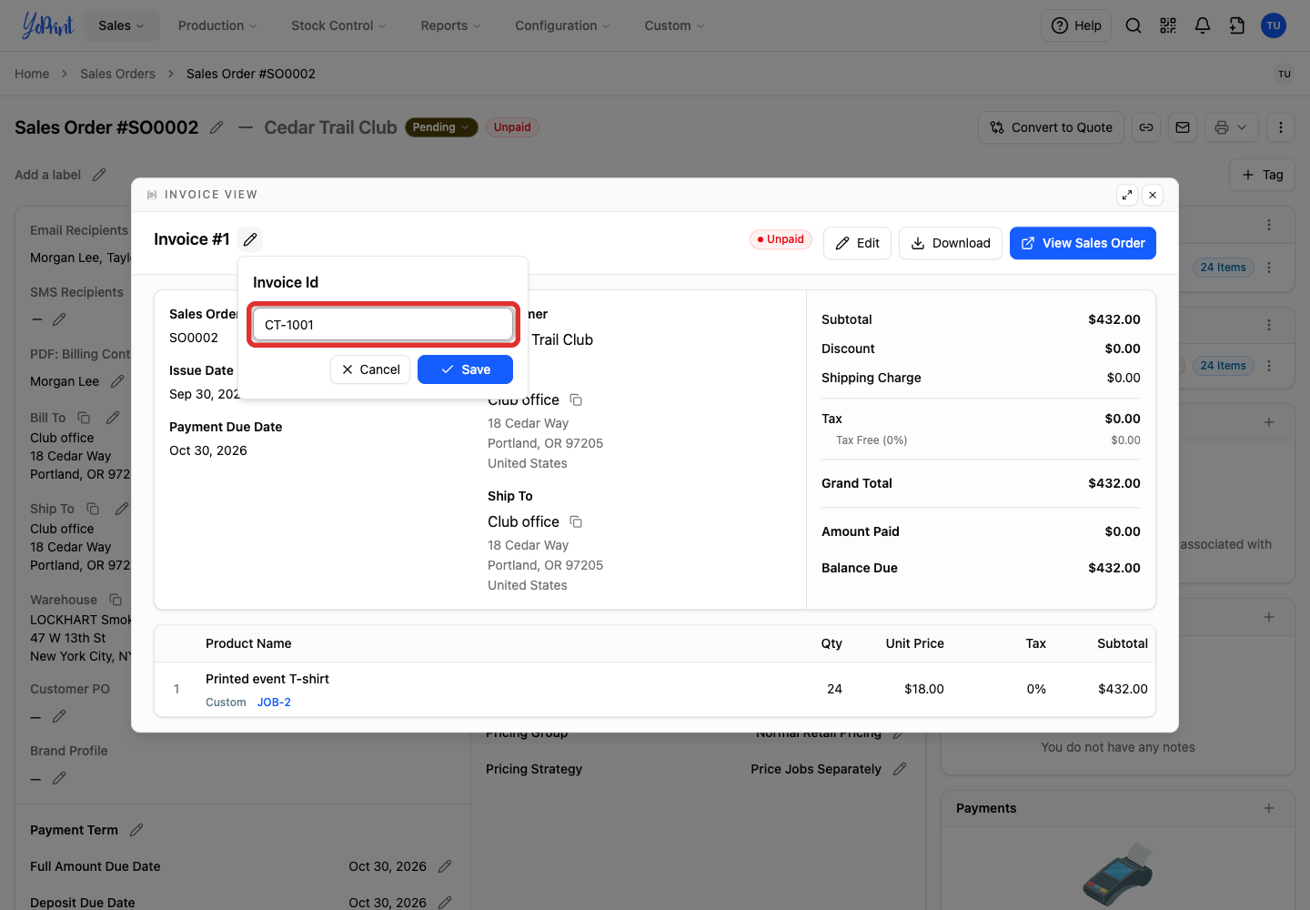
Task: Open the Sales dropdown menu
Action: [x=122, y=25]
